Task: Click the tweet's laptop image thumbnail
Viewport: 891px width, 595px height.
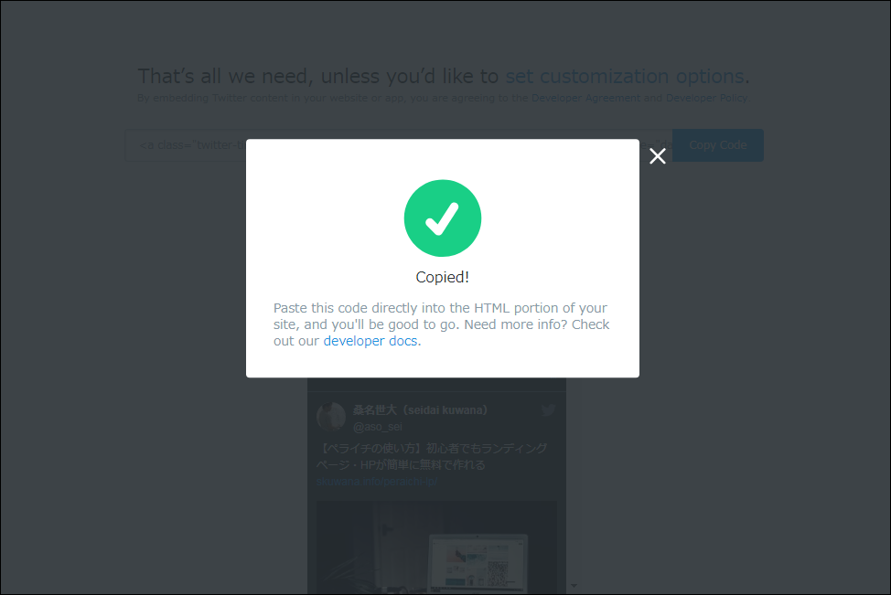Action: 436,547
